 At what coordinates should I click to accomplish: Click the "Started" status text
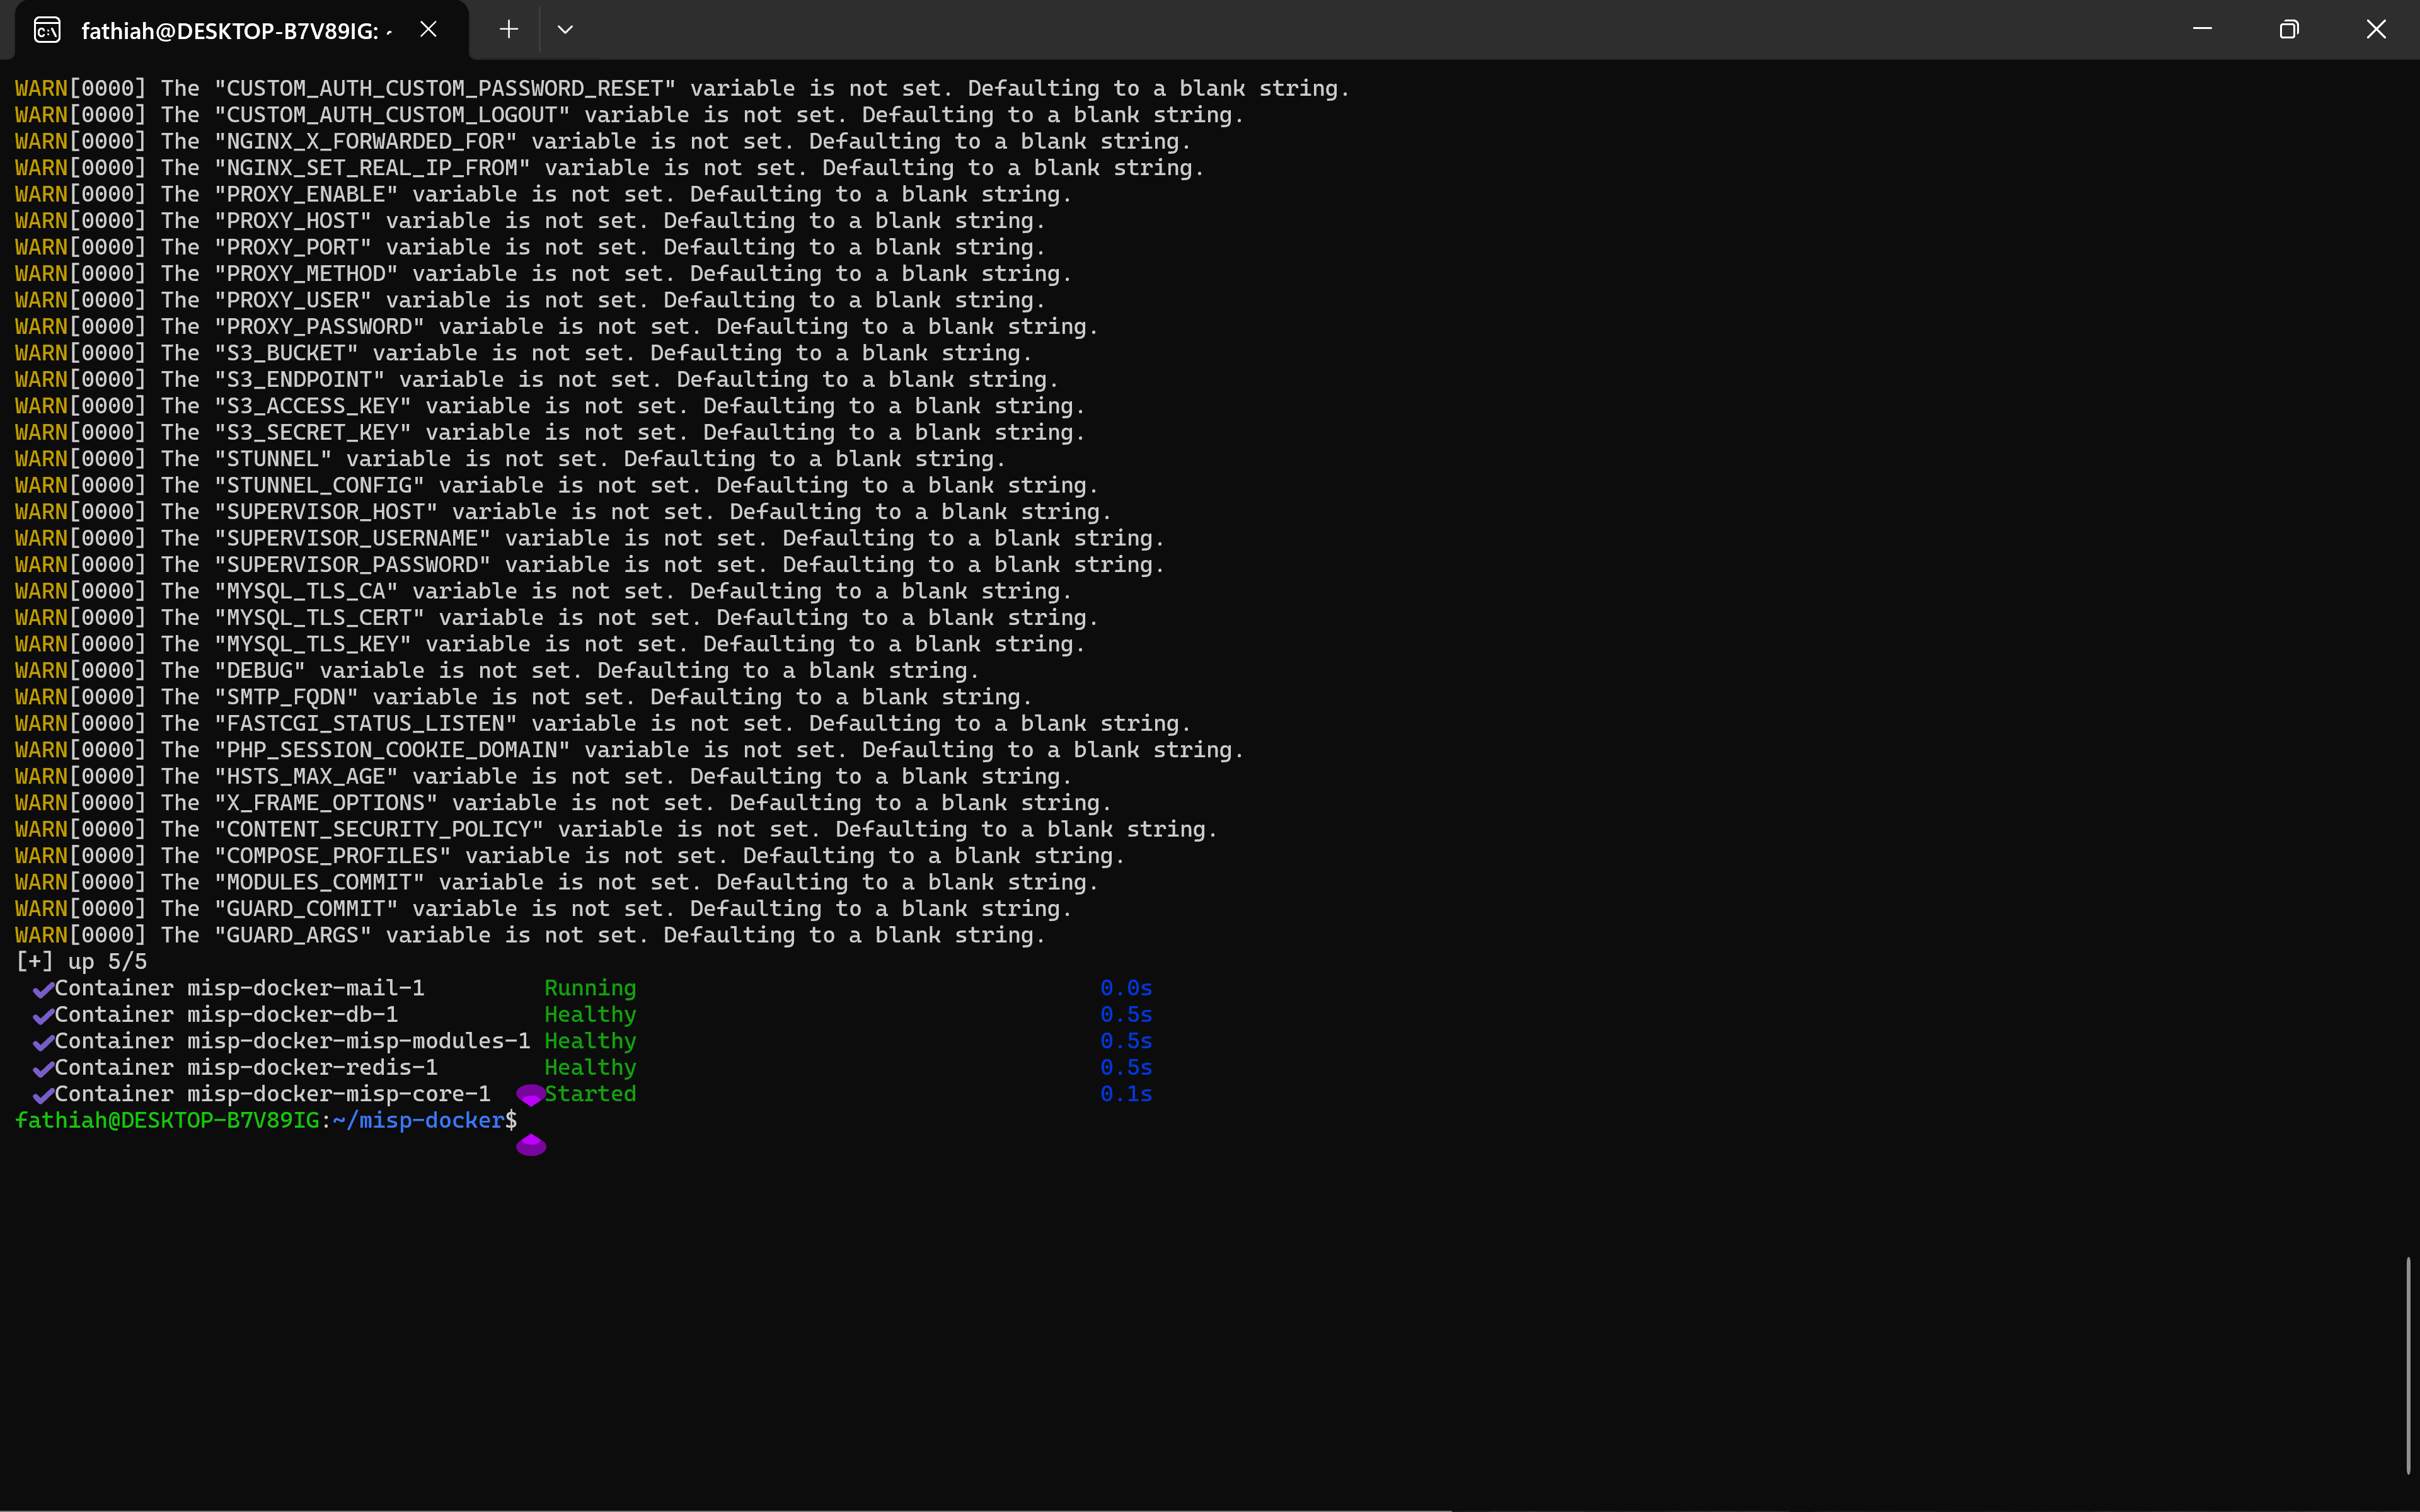pos(590,1094)
